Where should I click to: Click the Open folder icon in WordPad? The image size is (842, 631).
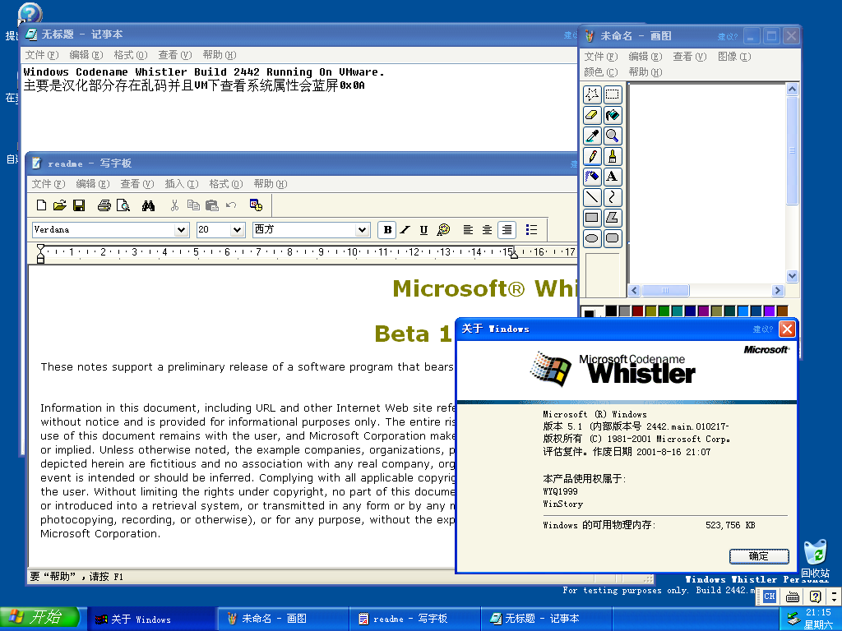(x=59, y=205)
